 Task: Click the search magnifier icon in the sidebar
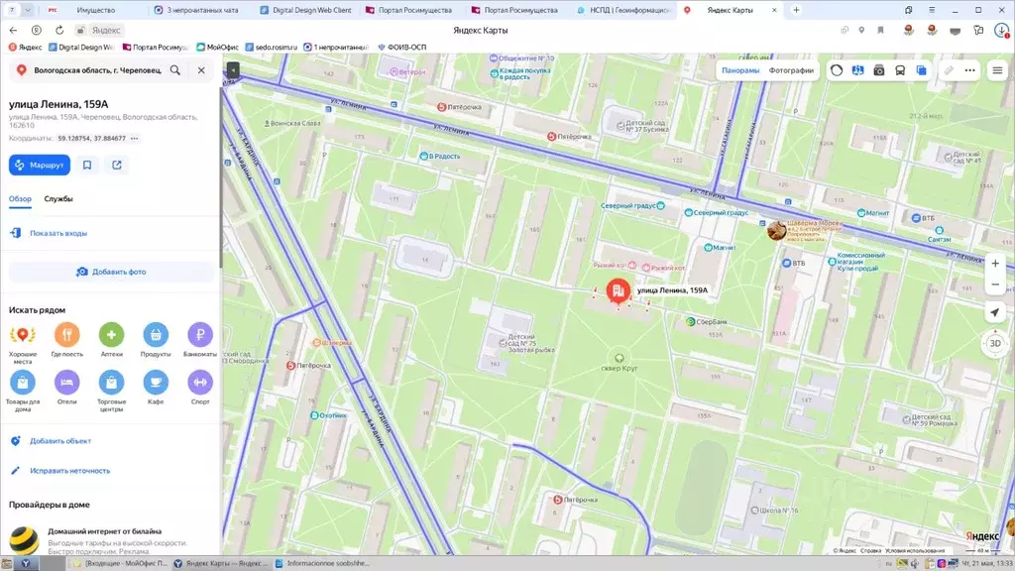[175, 70]
